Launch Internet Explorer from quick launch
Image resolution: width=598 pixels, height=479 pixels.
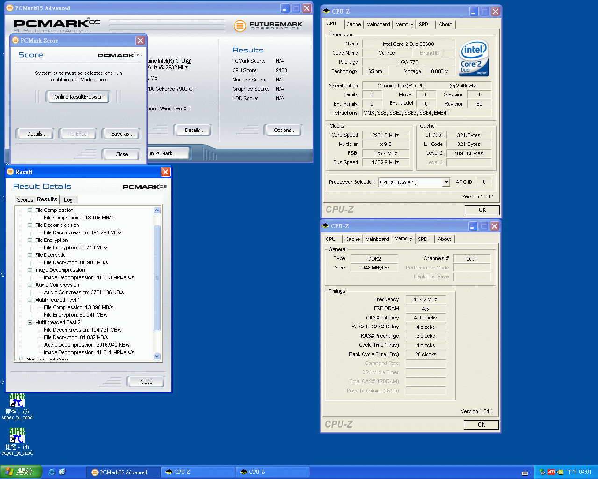coord(52,472)
